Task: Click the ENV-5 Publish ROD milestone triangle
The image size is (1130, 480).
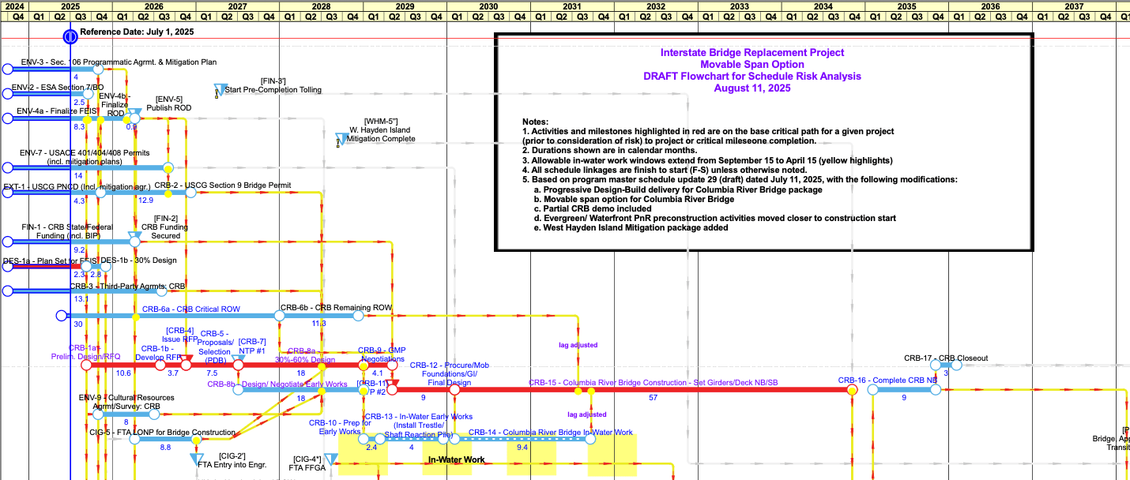Action: point(134,114)
